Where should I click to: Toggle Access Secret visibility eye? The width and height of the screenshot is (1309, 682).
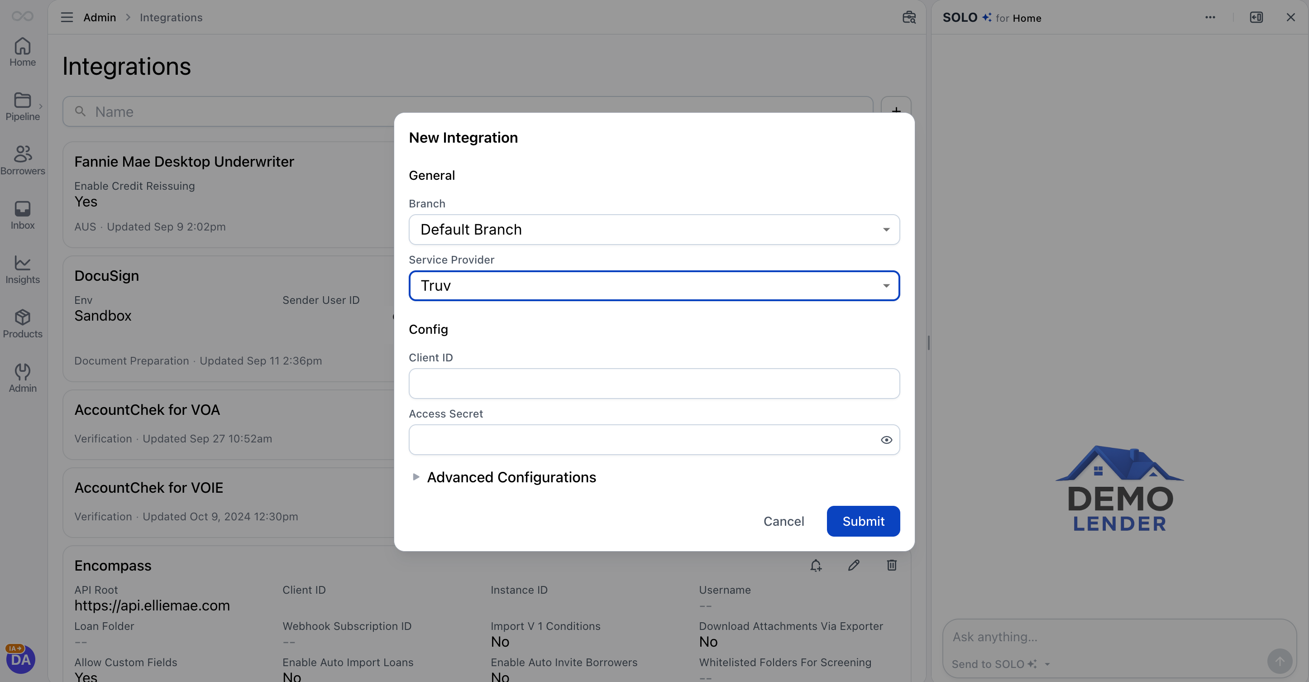click(886, 440)
